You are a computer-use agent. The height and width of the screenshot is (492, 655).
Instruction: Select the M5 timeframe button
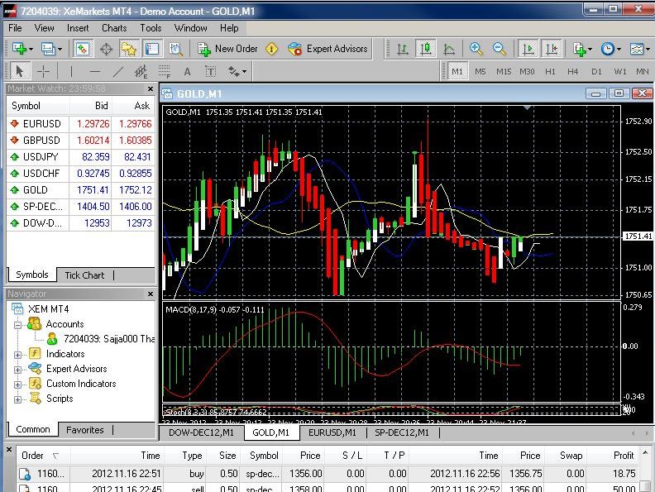click(x=480, y=72)
